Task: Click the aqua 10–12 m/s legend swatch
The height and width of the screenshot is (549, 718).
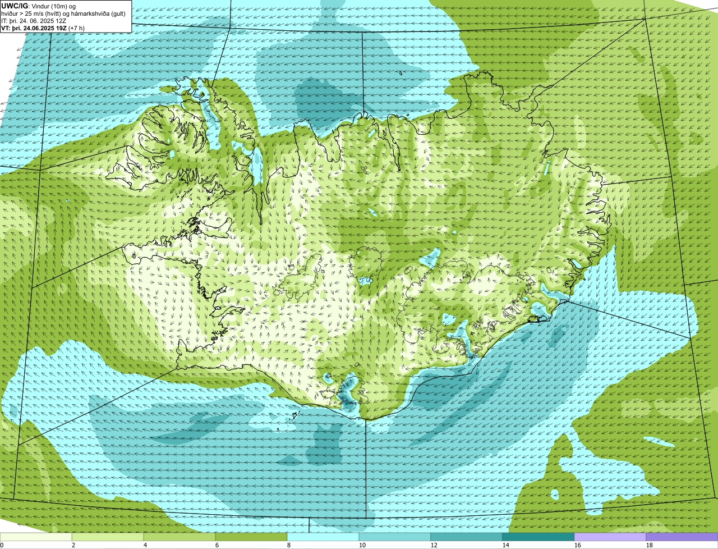Action: pyautogui.click(x=395, y=537)
